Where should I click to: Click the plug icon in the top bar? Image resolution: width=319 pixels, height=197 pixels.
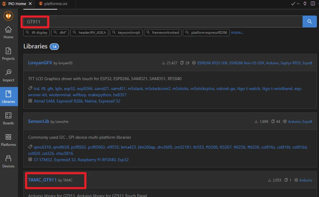[x=305, y=4]
